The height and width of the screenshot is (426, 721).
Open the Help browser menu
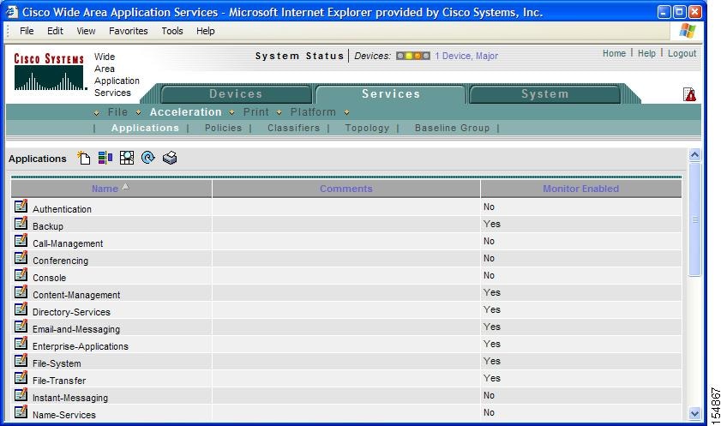pos(206,31)
